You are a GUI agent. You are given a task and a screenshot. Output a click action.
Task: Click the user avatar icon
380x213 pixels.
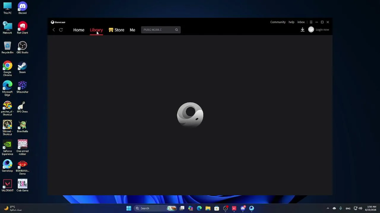click(311, 30)
